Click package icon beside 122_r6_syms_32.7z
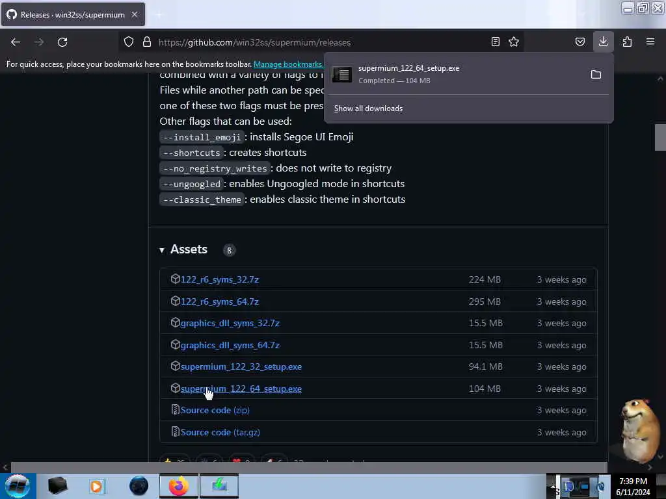This screenshot has width=666, height=499. [x=175, y=279]
